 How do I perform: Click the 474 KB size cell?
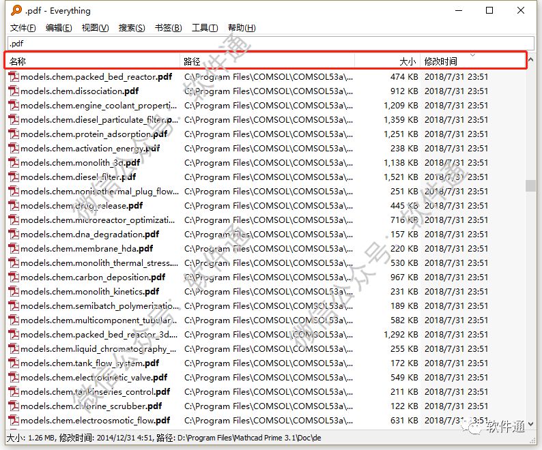(404, 76)
